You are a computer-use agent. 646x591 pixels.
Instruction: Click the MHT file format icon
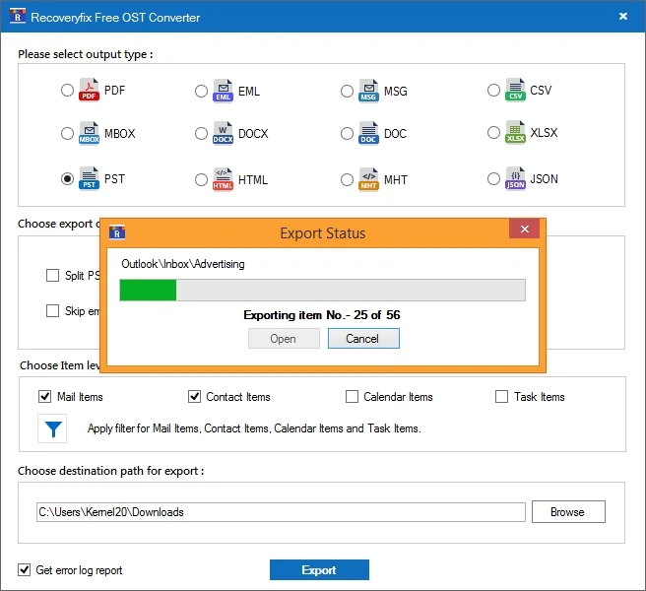368,179
